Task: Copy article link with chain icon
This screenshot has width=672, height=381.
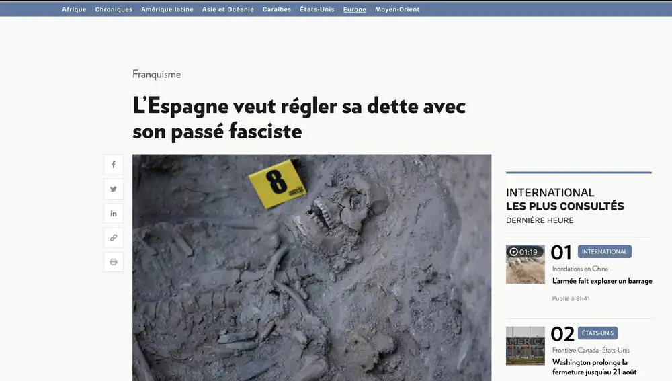Action: pyautogui.click(x=114, y=237)
